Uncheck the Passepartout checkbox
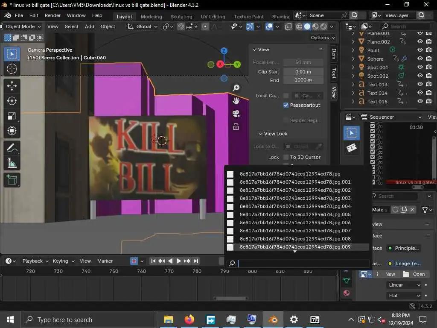437x328 pixels. pos(286,105)
